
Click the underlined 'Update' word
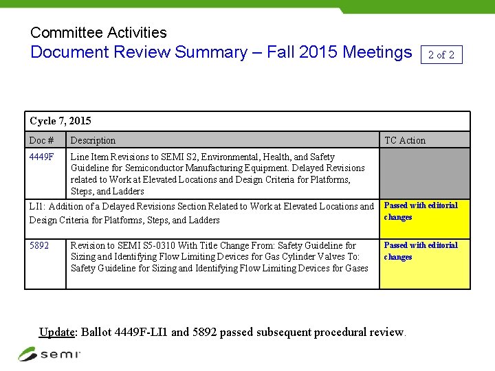[x=57, y=333]
